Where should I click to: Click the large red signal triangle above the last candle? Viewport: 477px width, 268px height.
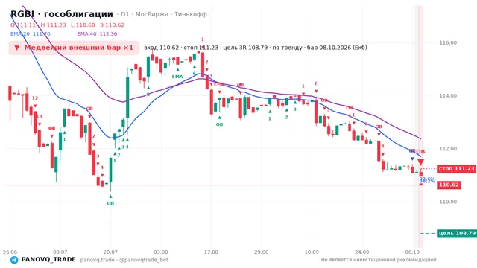coord(420,162)
